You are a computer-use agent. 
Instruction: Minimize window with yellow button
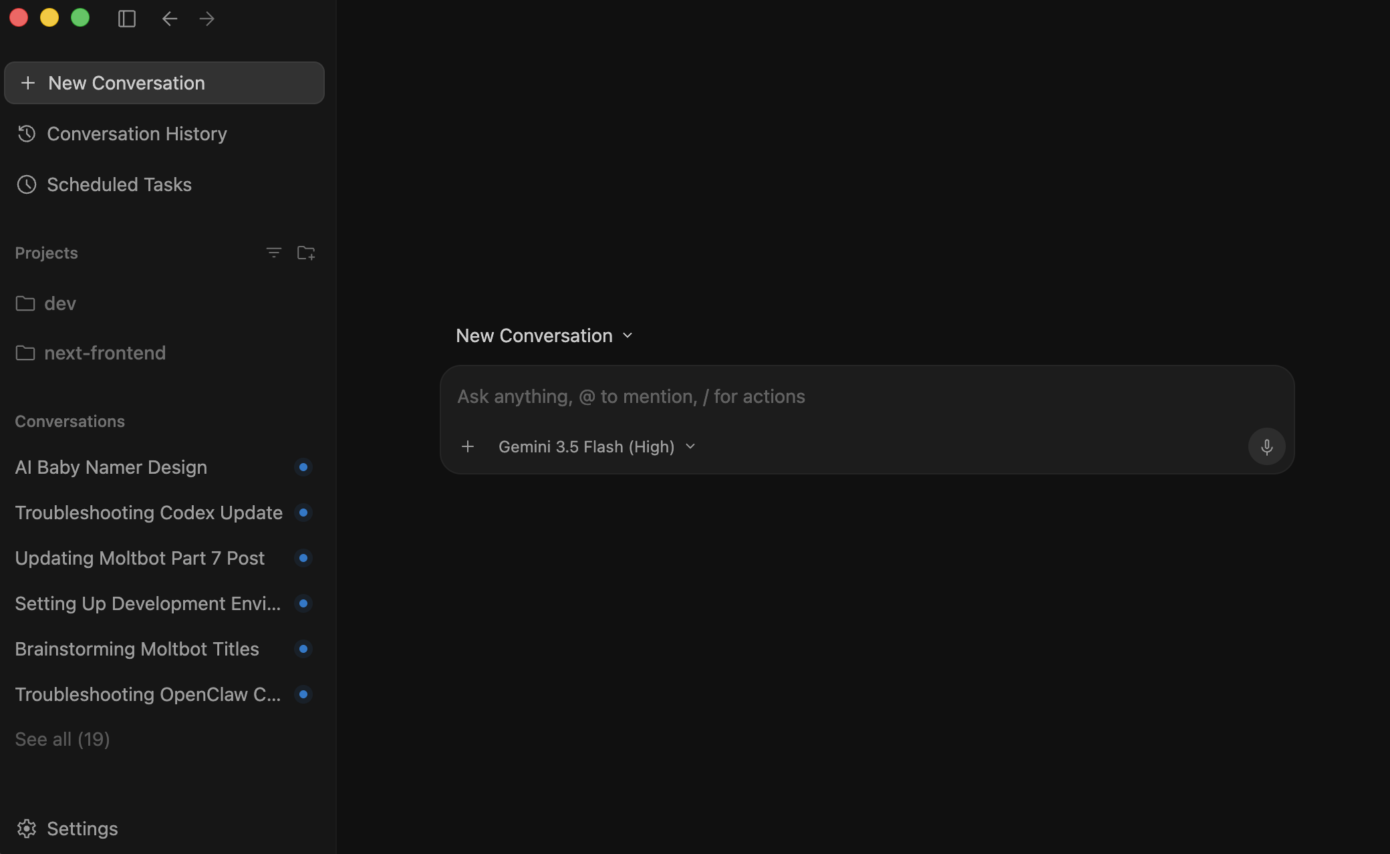[49, 17]
